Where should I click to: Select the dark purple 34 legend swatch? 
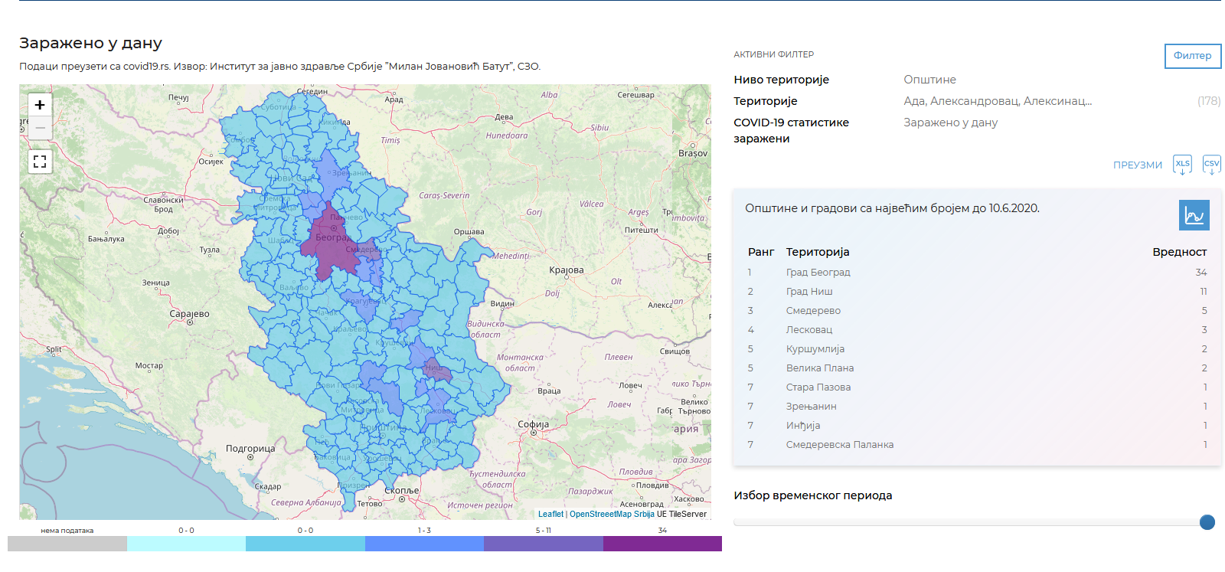point(661,544)
